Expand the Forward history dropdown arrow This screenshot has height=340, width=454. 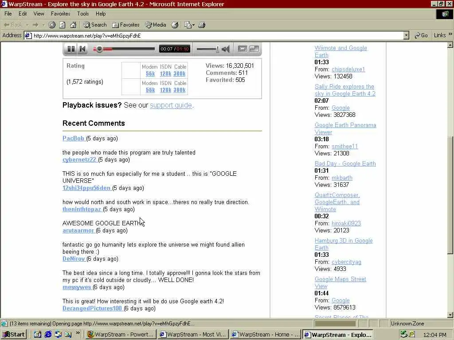(x=43, y=25)
